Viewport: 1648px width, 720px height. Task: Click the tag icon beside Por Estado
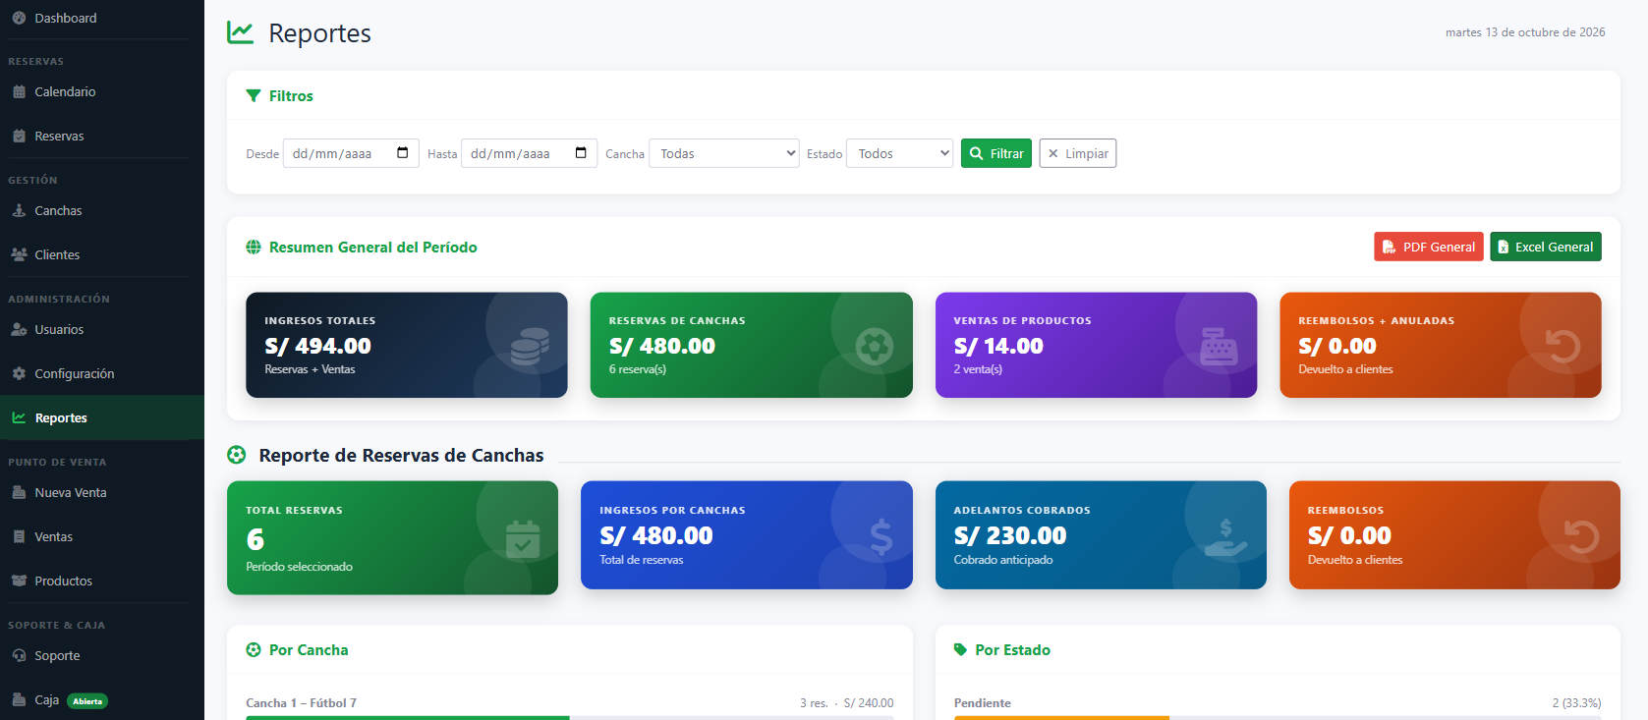961,650
